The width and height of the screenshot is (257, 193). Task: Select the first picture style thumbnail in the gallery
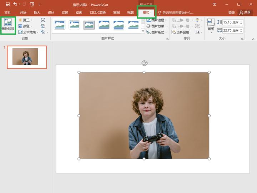click(x=60, y=25)
